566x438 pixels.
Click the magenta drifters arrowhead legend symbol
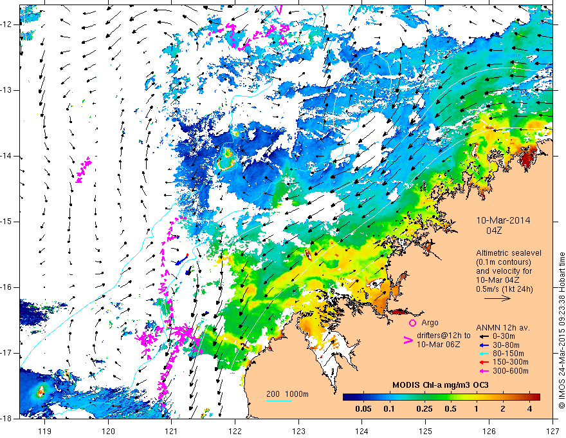coord(408,340)
